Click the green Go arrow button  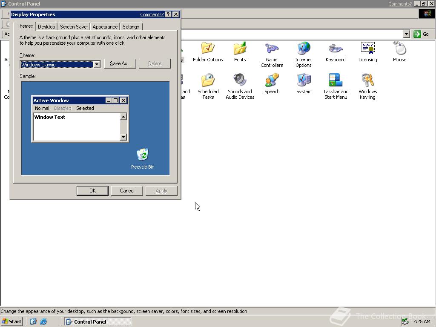(x=417, y=34)
